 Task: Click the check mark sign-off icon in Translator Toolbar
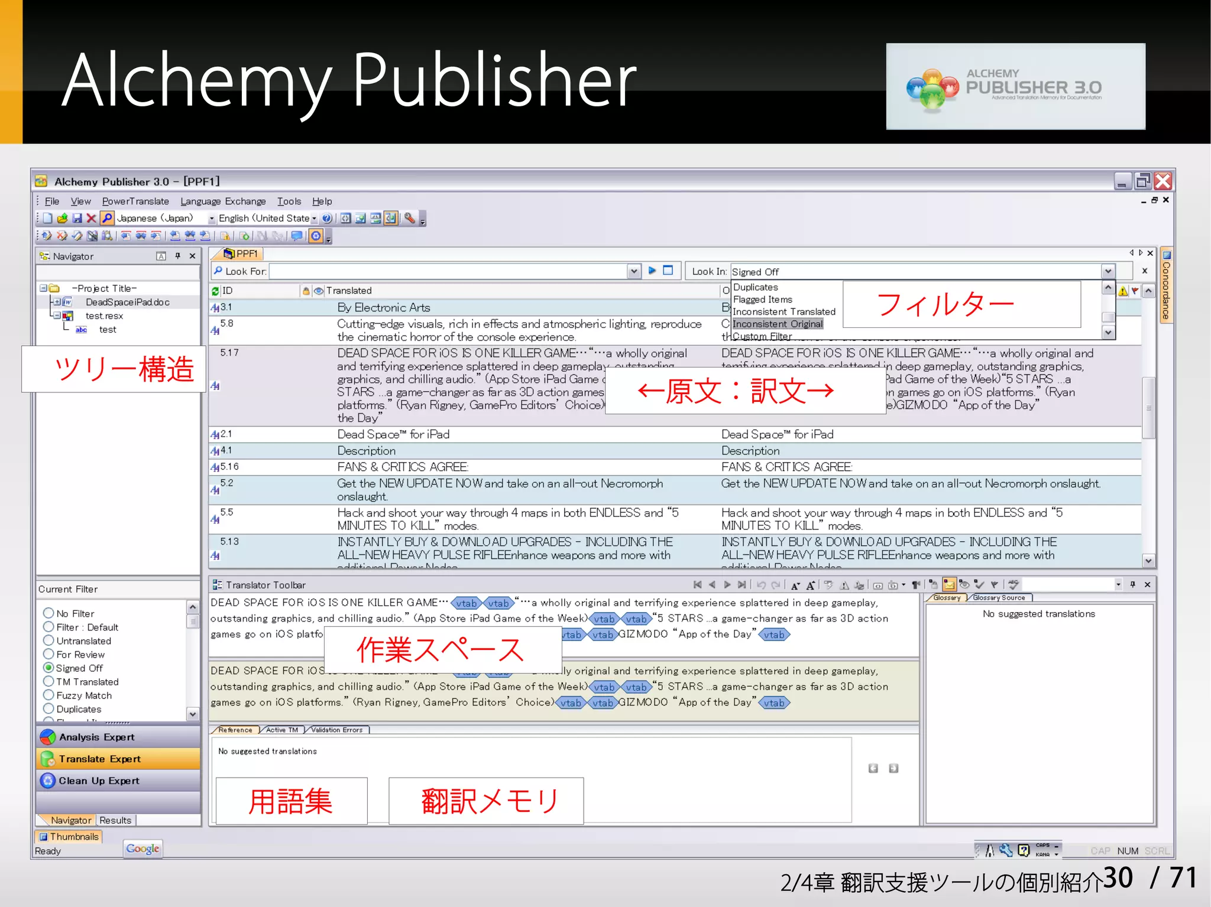pyautogui.click(x=980, y=584)
